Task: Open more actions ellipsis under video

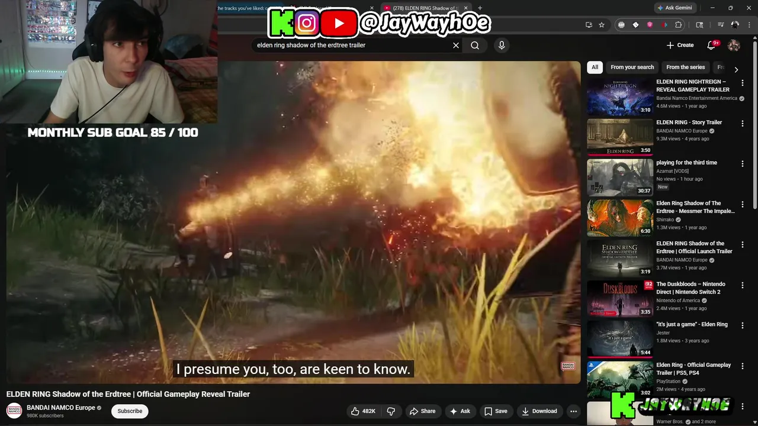Action: 573,411
